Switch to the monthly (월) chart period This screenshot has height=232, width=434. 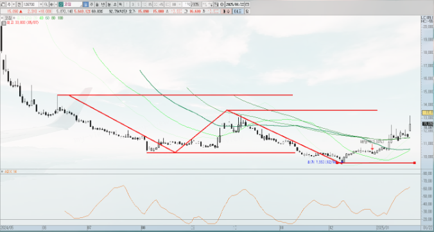tap(97, 4)
